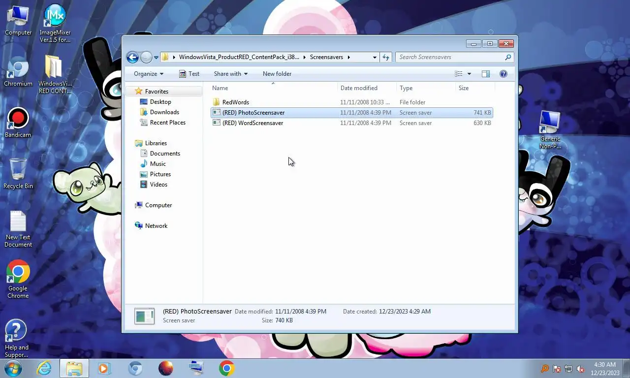Open the Share with dropdown
The width and height of the screenshot is (630, 378).
tap(231, 74)
